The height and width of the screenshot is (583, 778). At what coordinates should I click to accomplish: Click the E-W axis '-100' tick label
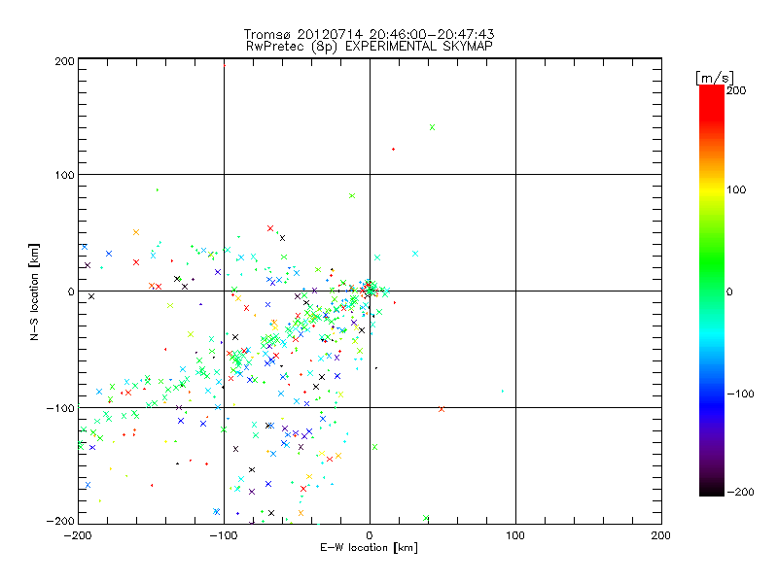pyautogui.click(x=224, y=535)
